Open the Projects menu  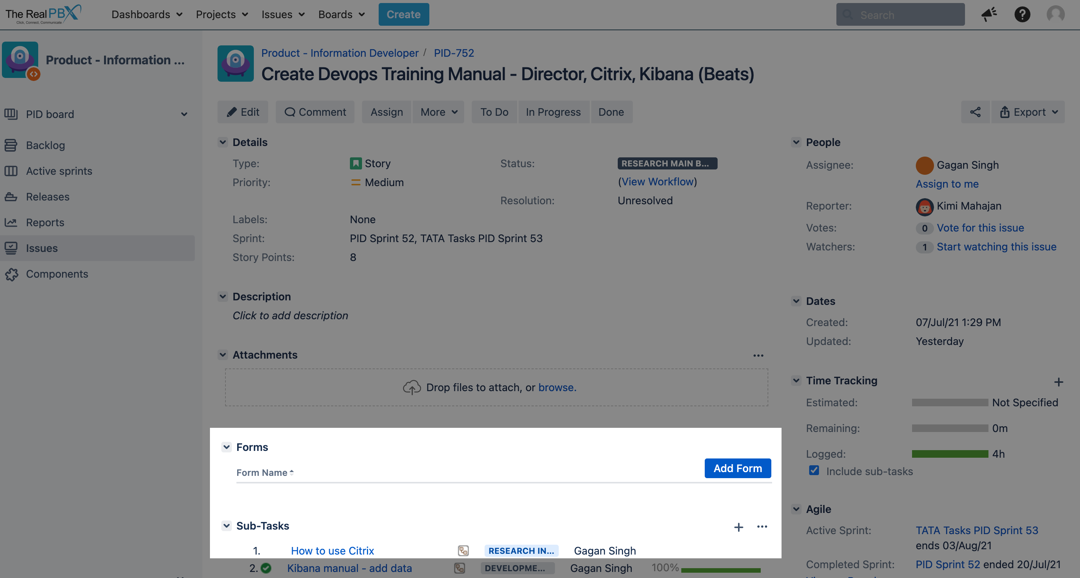click(222, 15)
